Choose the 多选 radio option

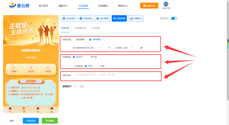point(98,66)
